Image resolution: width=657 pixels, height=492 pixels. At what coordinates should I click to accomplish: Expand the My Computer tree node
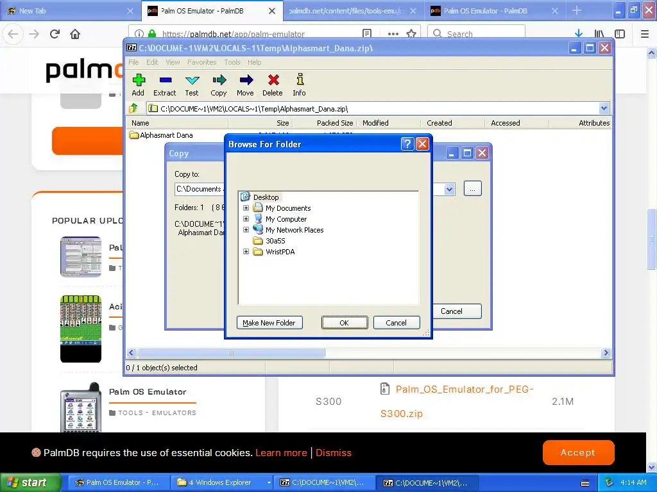[x=246, y=219]
